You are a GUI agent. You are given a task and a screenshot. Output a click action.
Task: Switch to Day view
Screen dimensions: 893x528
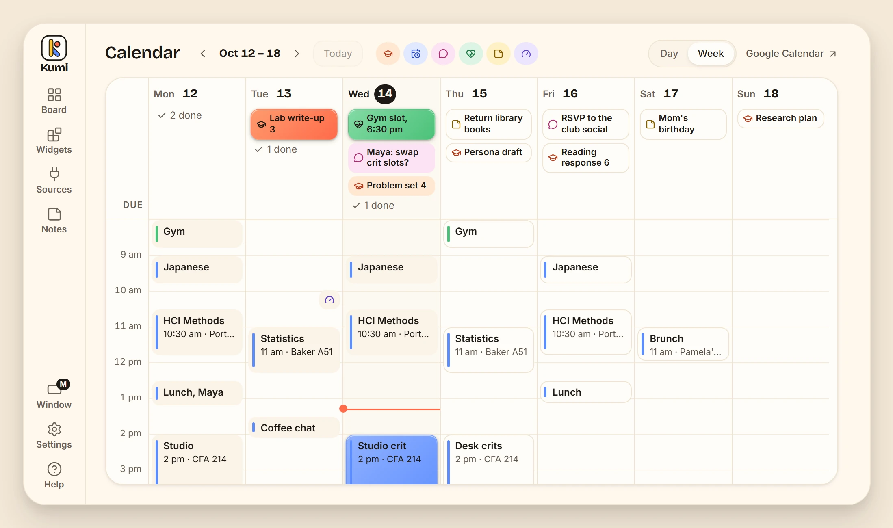(x=669, y=54)
